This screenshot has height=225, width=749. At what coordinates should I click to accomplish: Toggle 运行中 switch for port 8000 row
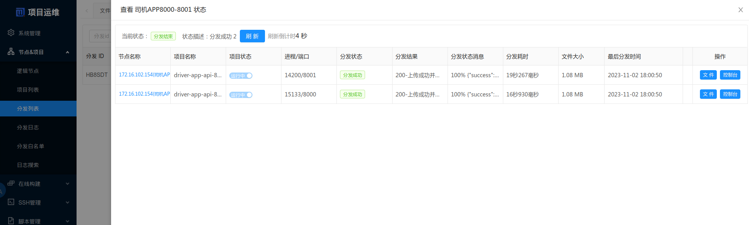point(241,95)
